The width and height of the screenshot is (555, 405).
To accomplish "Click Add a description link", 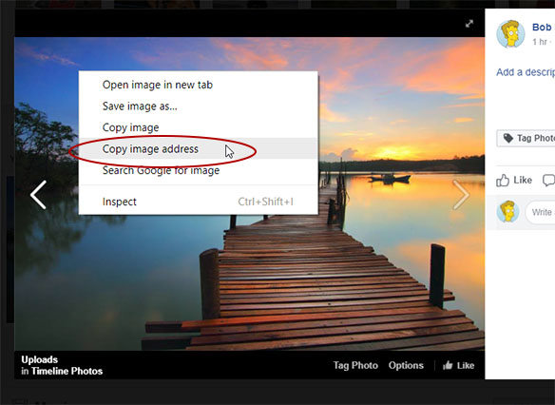I will [x=526, y=72].
